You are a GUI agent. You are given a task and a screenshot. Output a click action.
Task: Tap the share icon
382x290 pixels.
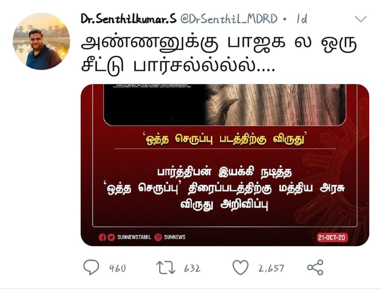(315, 267)
